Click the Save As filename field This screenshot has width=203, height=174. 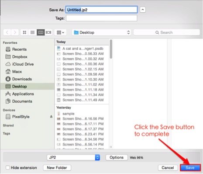coord(101,10)
